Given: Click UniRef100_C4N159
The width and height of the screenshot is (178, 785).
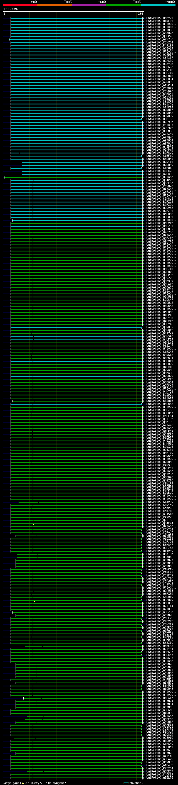Looking at the screenshot, I should click(160, 505).
